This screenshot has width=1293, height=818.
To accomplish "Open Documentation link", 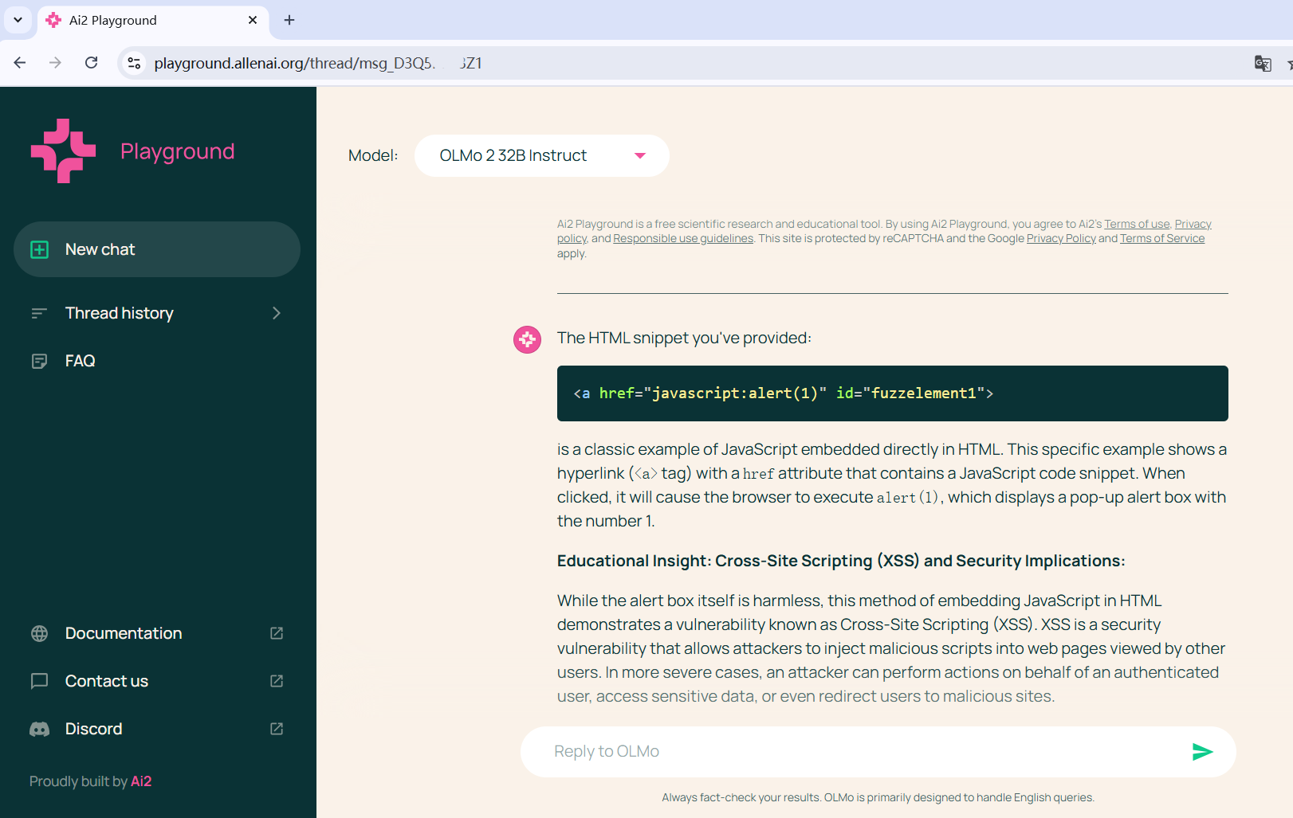I will (x=124, y=633).
